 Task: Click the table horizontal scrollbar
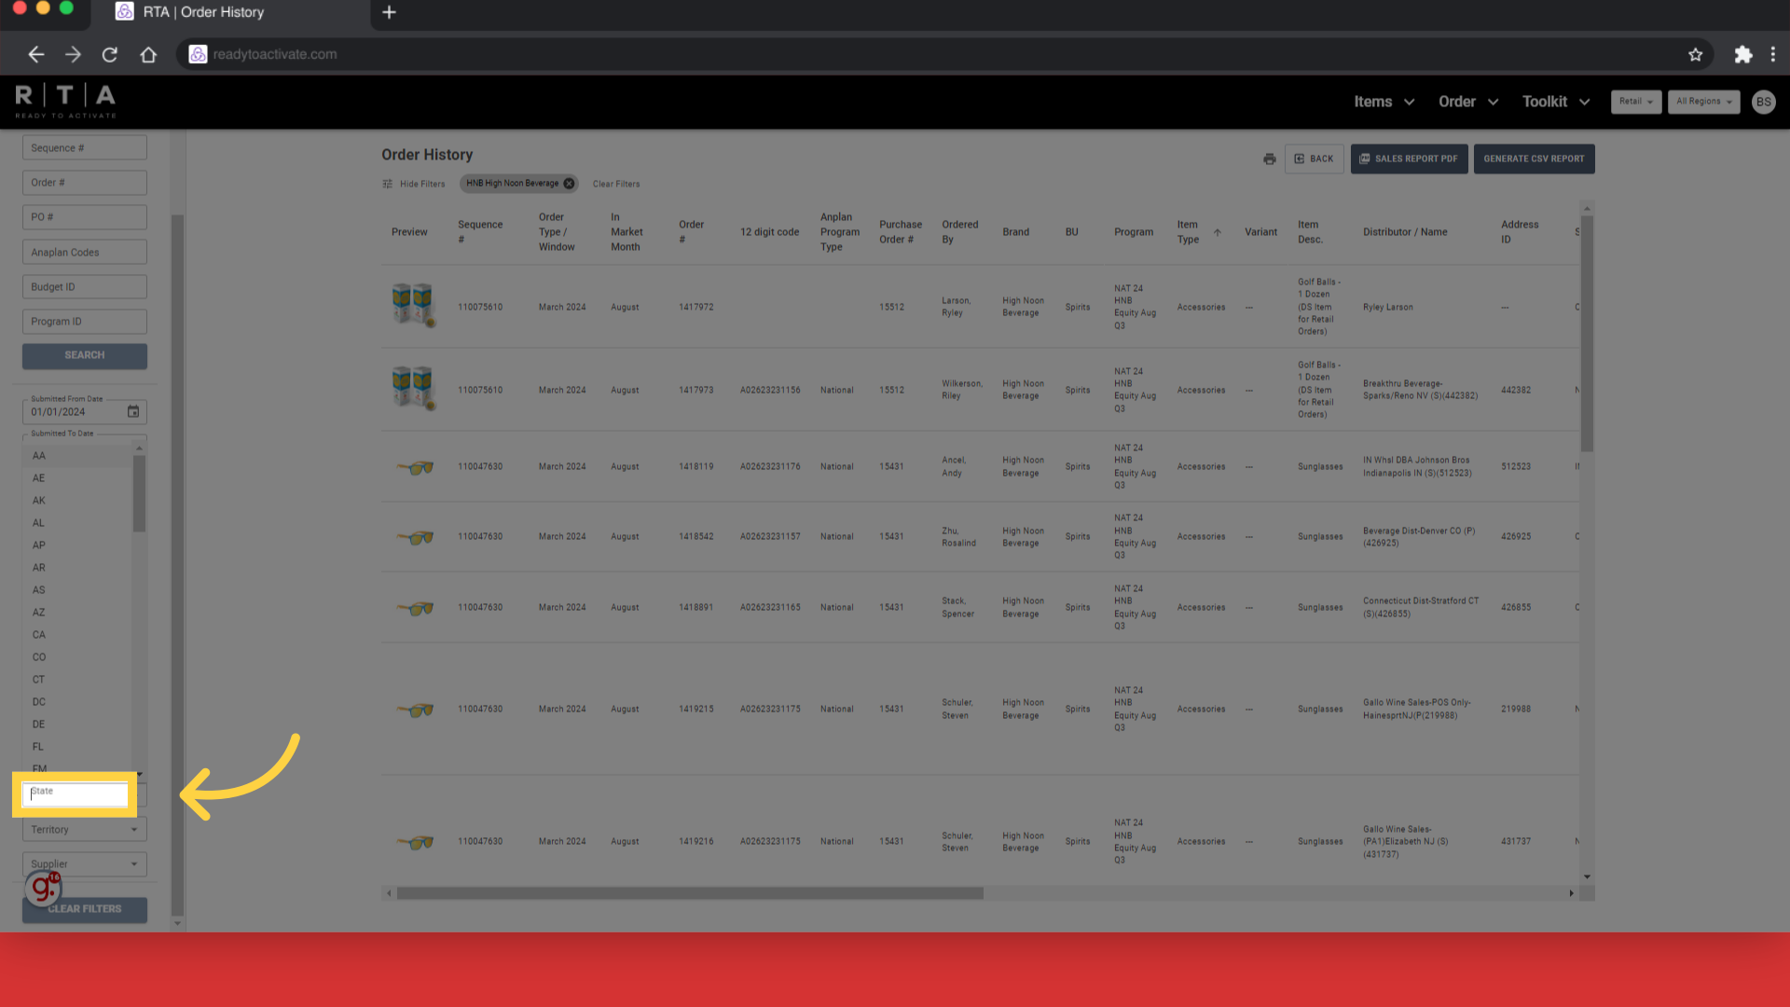pos(690,893)
